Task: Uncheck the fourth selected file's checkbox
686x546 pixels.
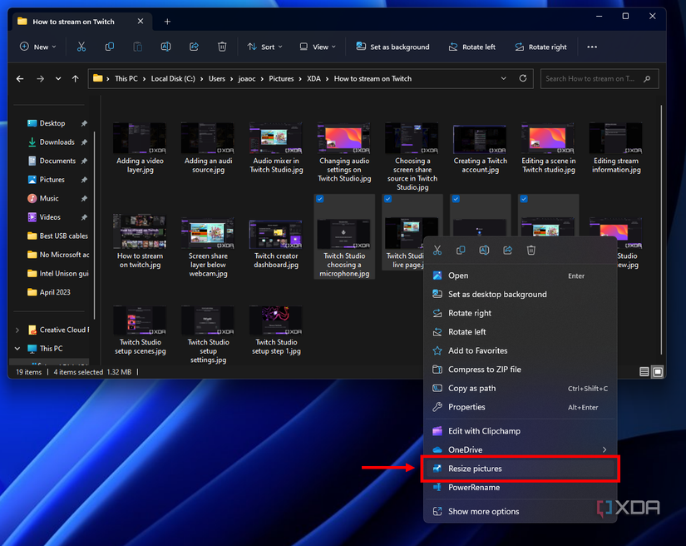Action: coord(524,199)
